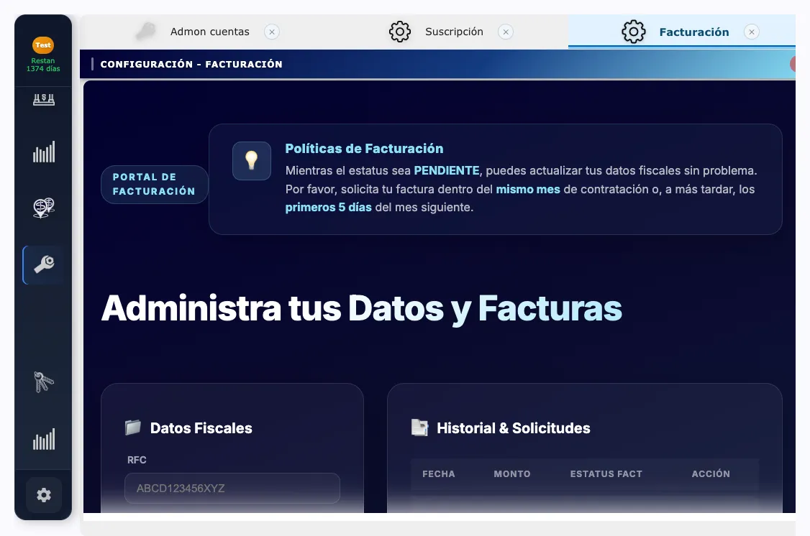
Task: Click the ESTATUS FACT column header
Action: tap(606, 473)
